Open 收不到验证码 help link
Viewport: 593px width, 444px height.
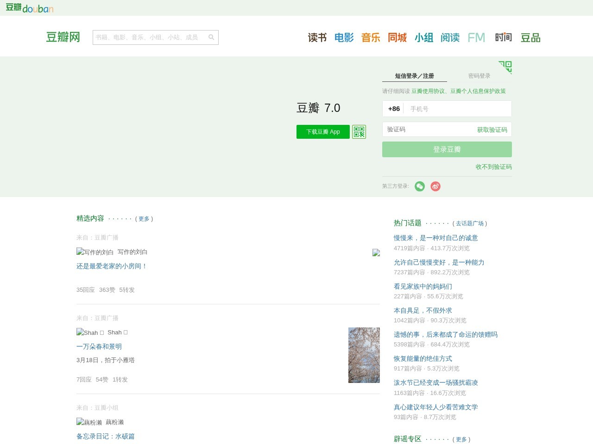coord(494,167)
